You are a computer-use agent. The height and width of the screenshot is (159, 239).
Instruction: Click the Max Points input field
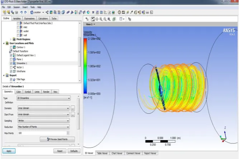[42, 133]
